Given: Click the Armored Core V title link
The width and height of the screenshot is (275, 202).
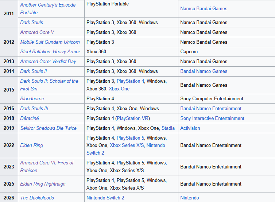Looking at the screenshot, I should point(37,32).
